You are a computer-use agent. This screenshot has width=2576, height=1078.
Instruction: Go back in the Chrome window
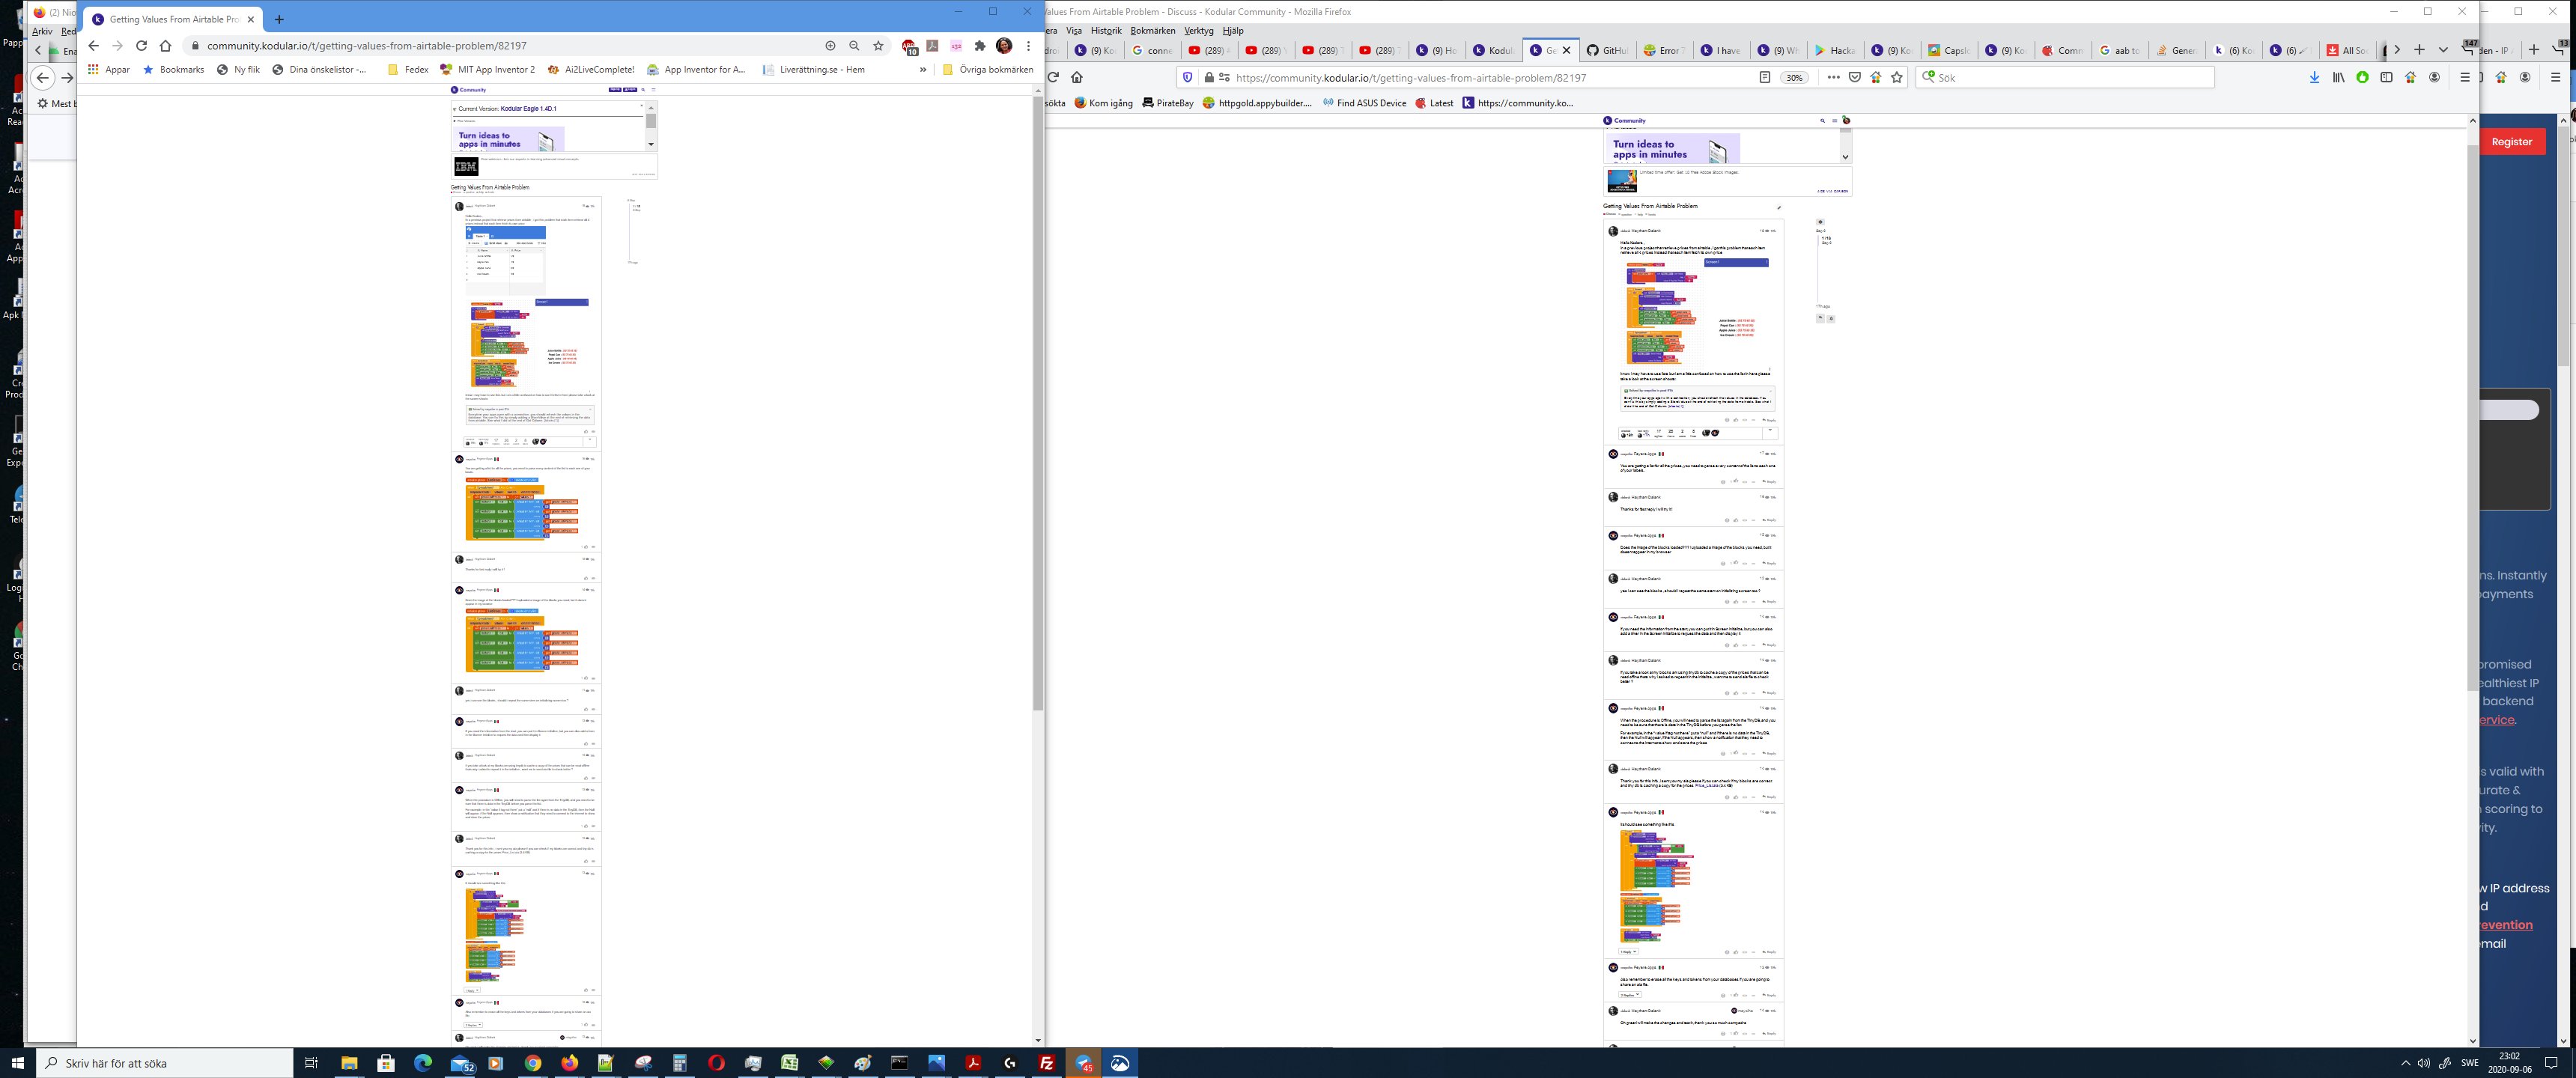click(x=93, y=46)
